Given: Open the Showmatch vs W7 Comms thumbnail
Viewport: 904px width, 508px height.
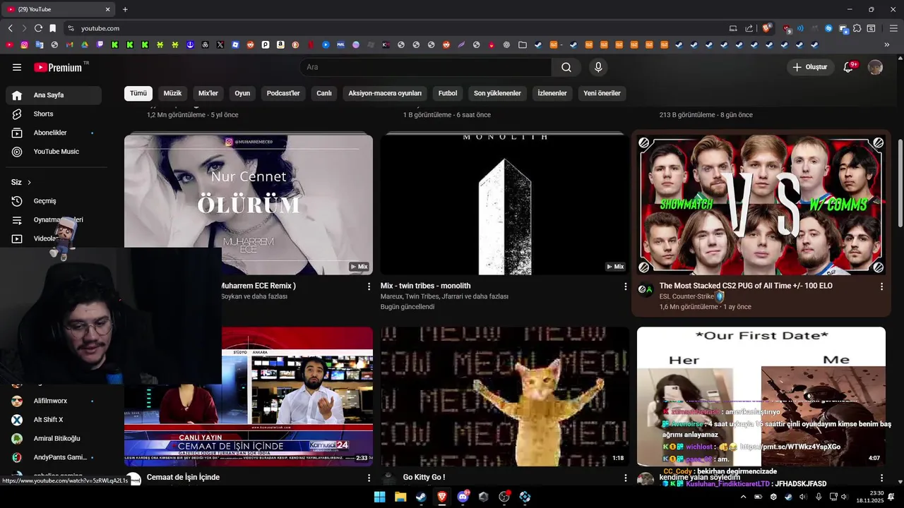Looking at the screenshot, I should coord(761,204).
